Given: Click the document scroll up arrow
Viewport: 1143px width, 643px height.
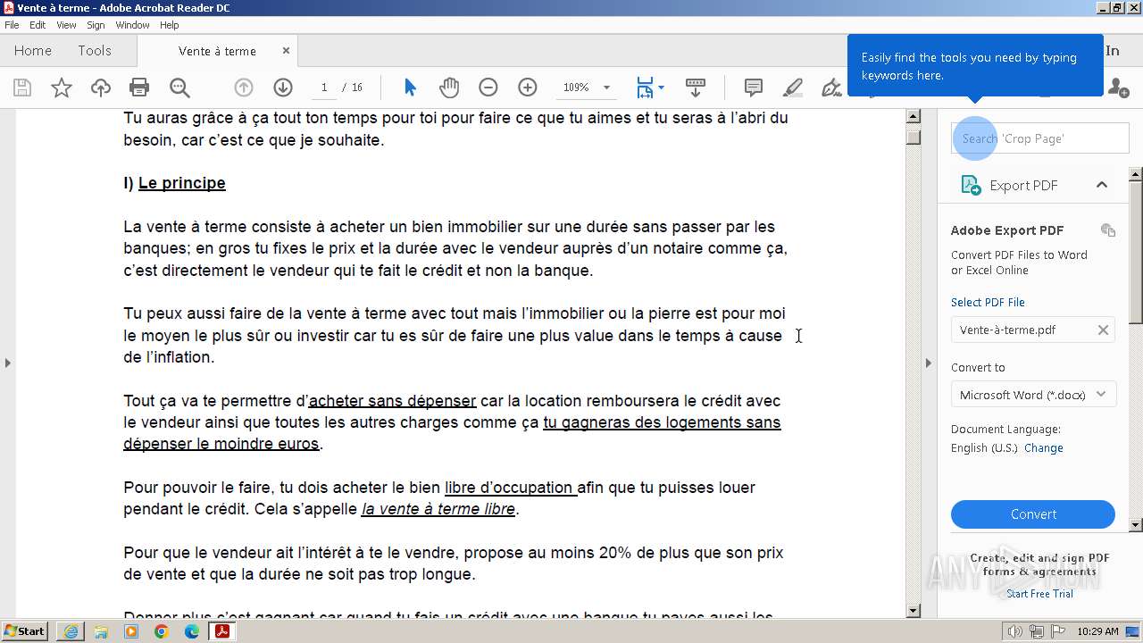Looking at the screenshot, I should click(913, 116).
